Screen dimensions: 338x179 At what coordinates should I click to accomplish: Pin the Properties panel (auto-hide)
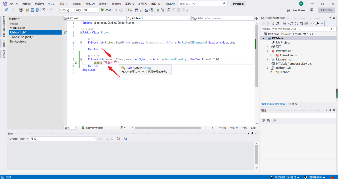coord(330,110)
